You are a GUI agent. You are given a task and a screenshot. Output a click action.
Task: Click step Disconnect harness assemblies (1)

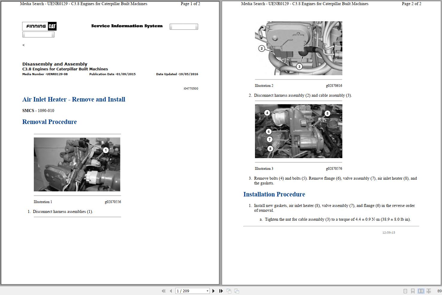63,212
